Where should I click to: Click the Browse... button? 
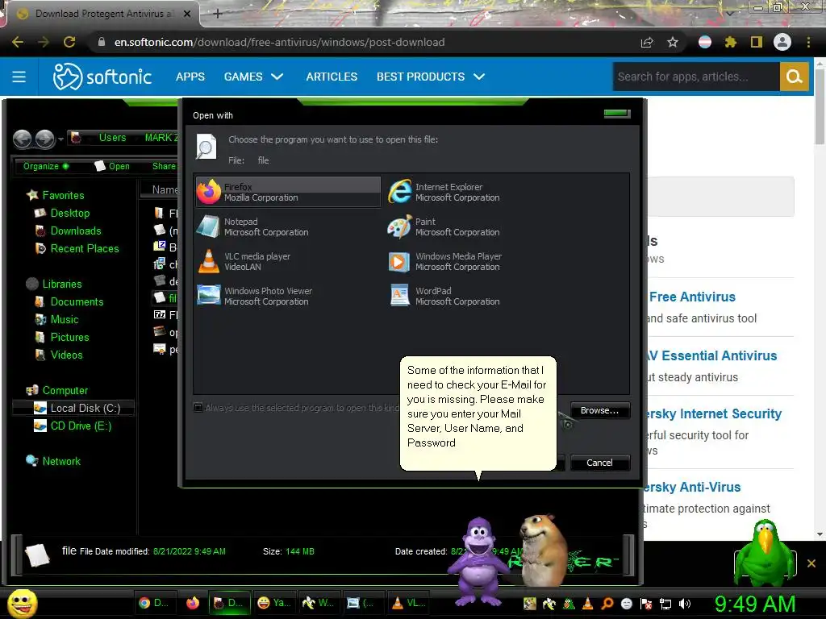pos(599,410)
